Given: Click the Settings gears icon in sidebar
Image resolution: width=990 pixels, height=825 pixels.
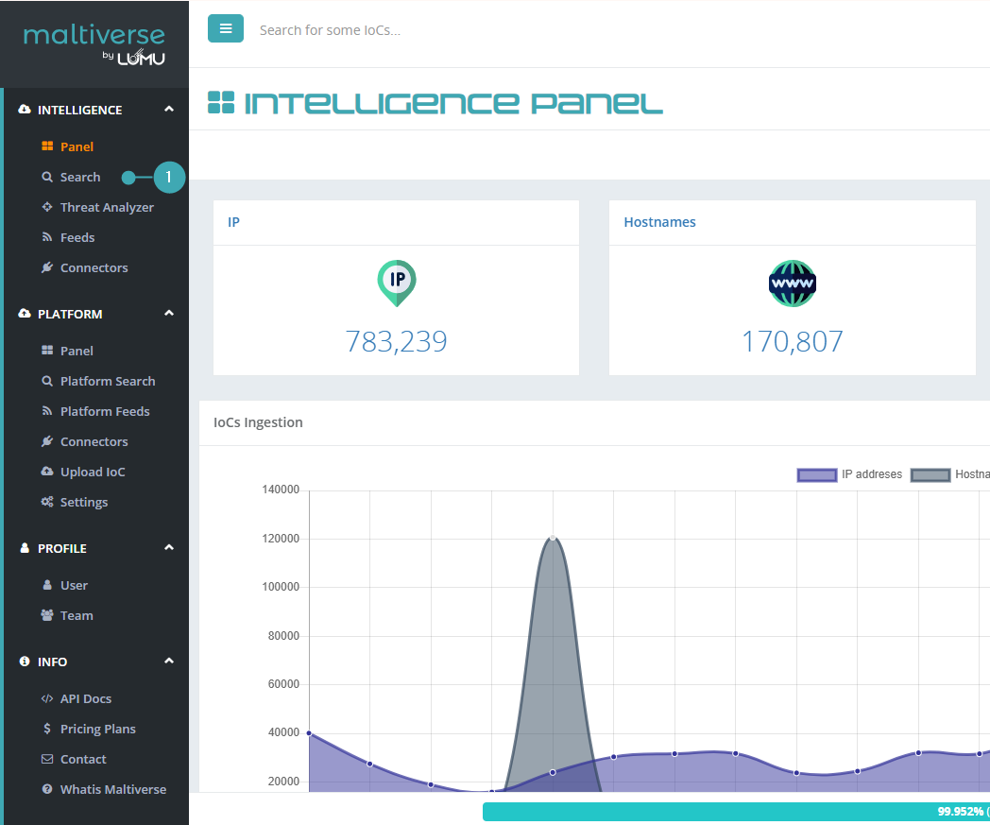Looking at the screenshot, I should click(x=47, y=502).
